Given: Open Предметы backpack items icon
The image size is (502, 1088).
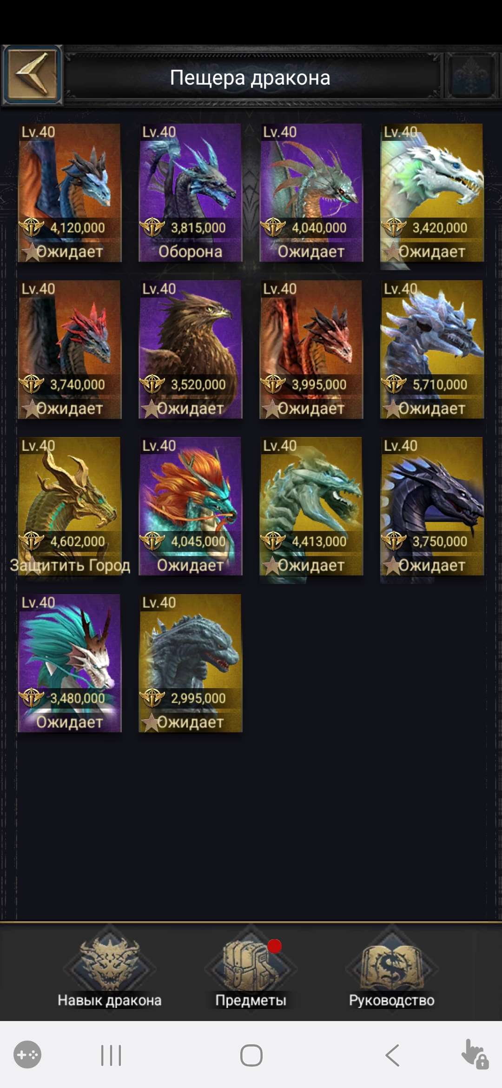Looking at the screenshot, I should point(251,967).
